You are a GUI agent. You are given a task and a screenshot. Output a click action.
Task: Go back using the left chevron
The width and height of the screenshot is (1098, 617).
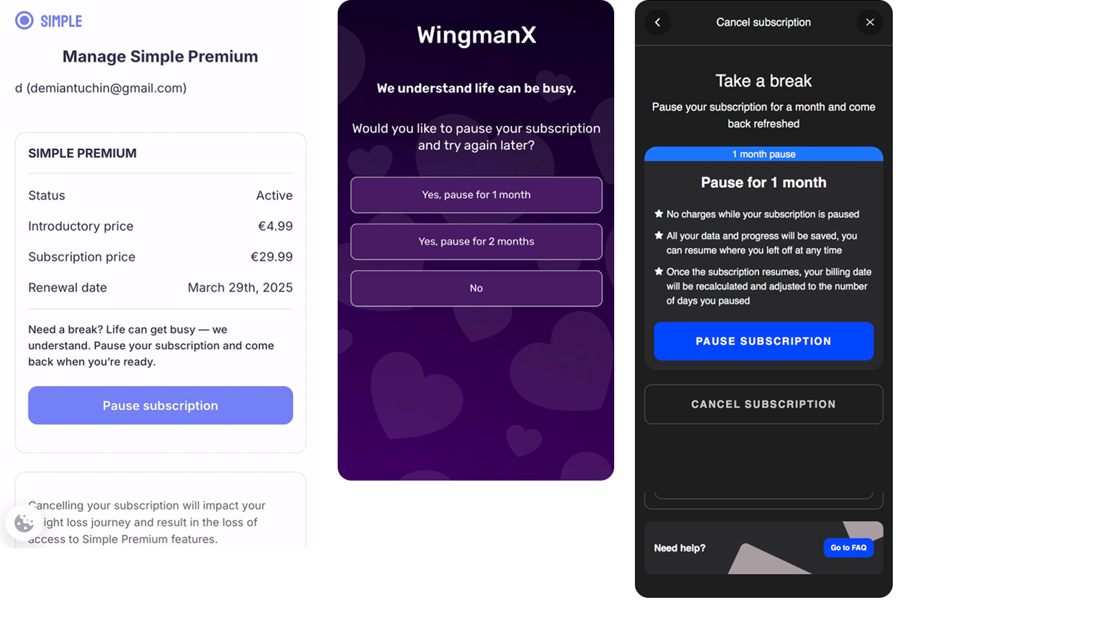pyautogui.click(x=657, y=23)
